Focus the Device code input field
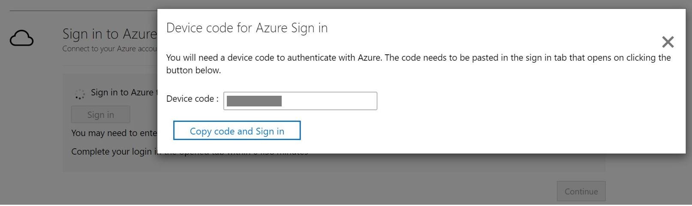Image resolution: width=692 pixels, height=206 pixels. pyautogui.click(x=328, y=101)
